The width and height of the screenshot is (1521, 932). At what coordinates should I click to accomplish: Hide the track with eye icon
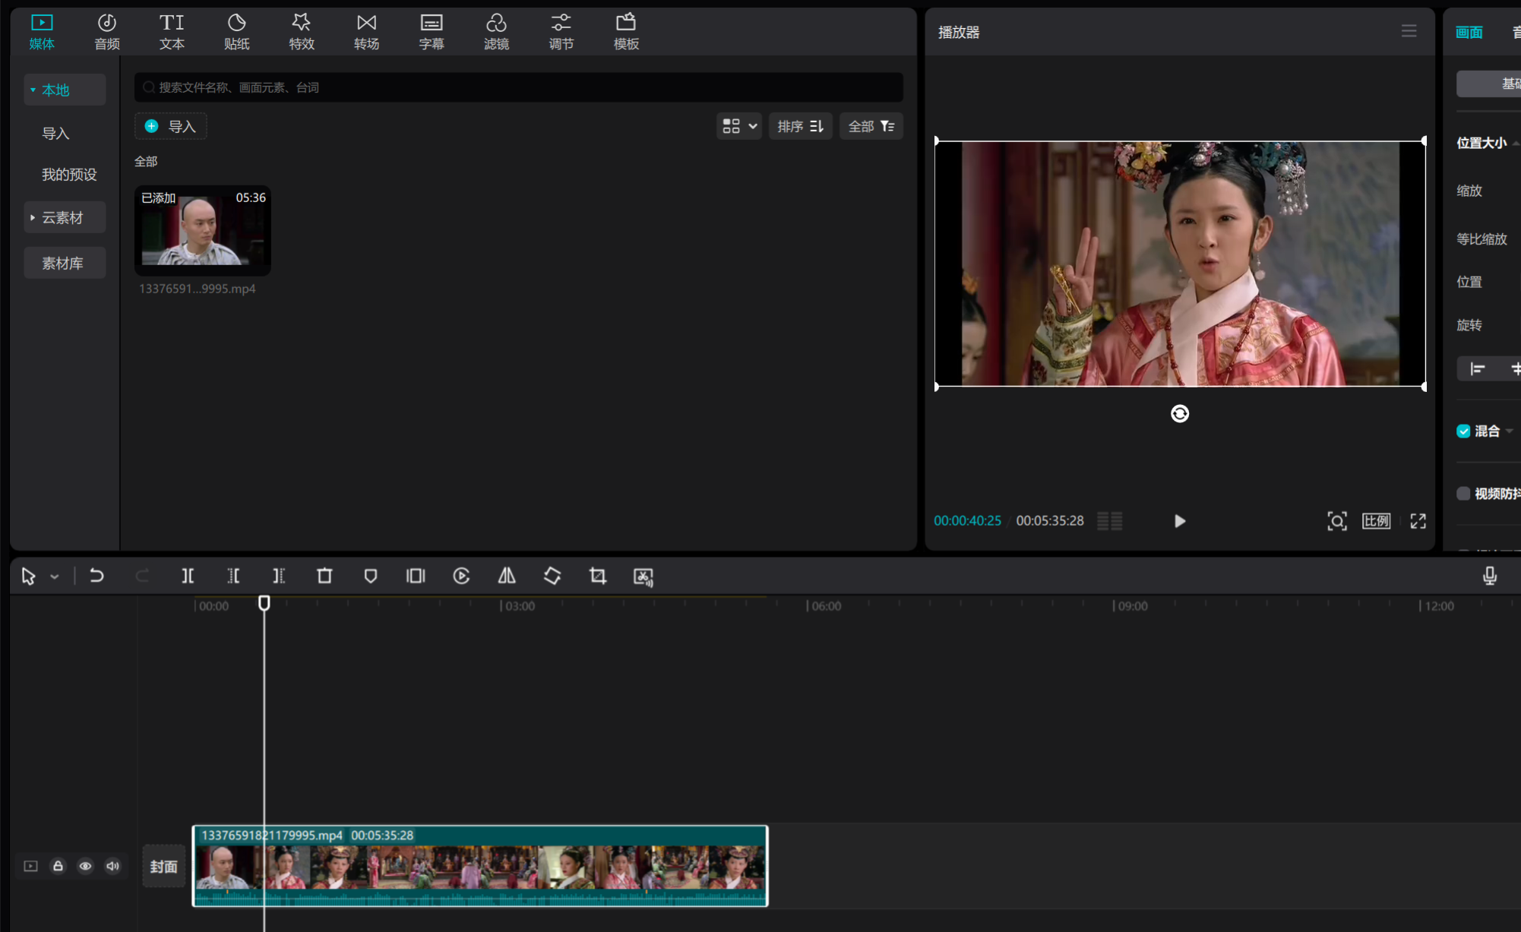click(x=85, y=866)
